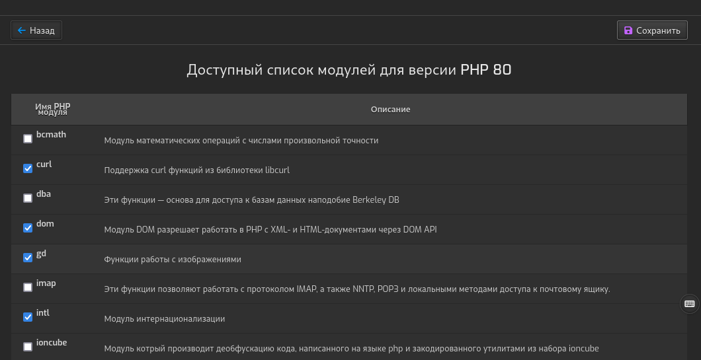Uncheck the gd module checkbox
The image size is (701, 360).
pos(28,258)
